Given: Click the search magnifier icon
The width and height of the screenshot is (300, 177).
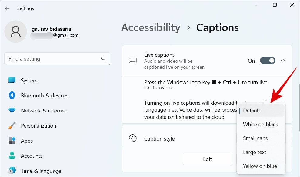Looking at the screenshot, I should [103, 58].
